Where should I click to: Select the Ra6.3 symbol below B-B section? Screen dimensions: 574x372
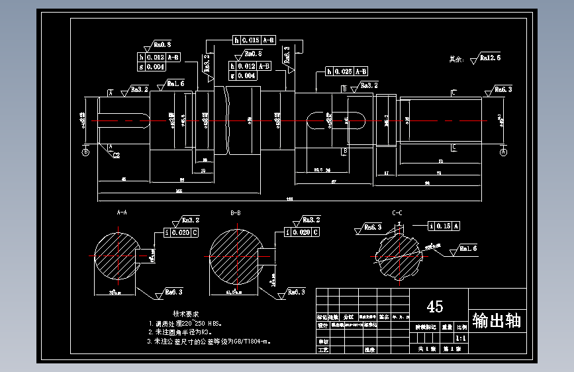(291, 293)
